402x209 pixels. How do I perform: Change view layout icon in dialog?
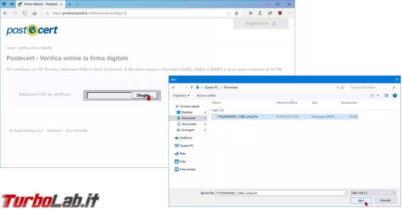(x=373, y=95)
